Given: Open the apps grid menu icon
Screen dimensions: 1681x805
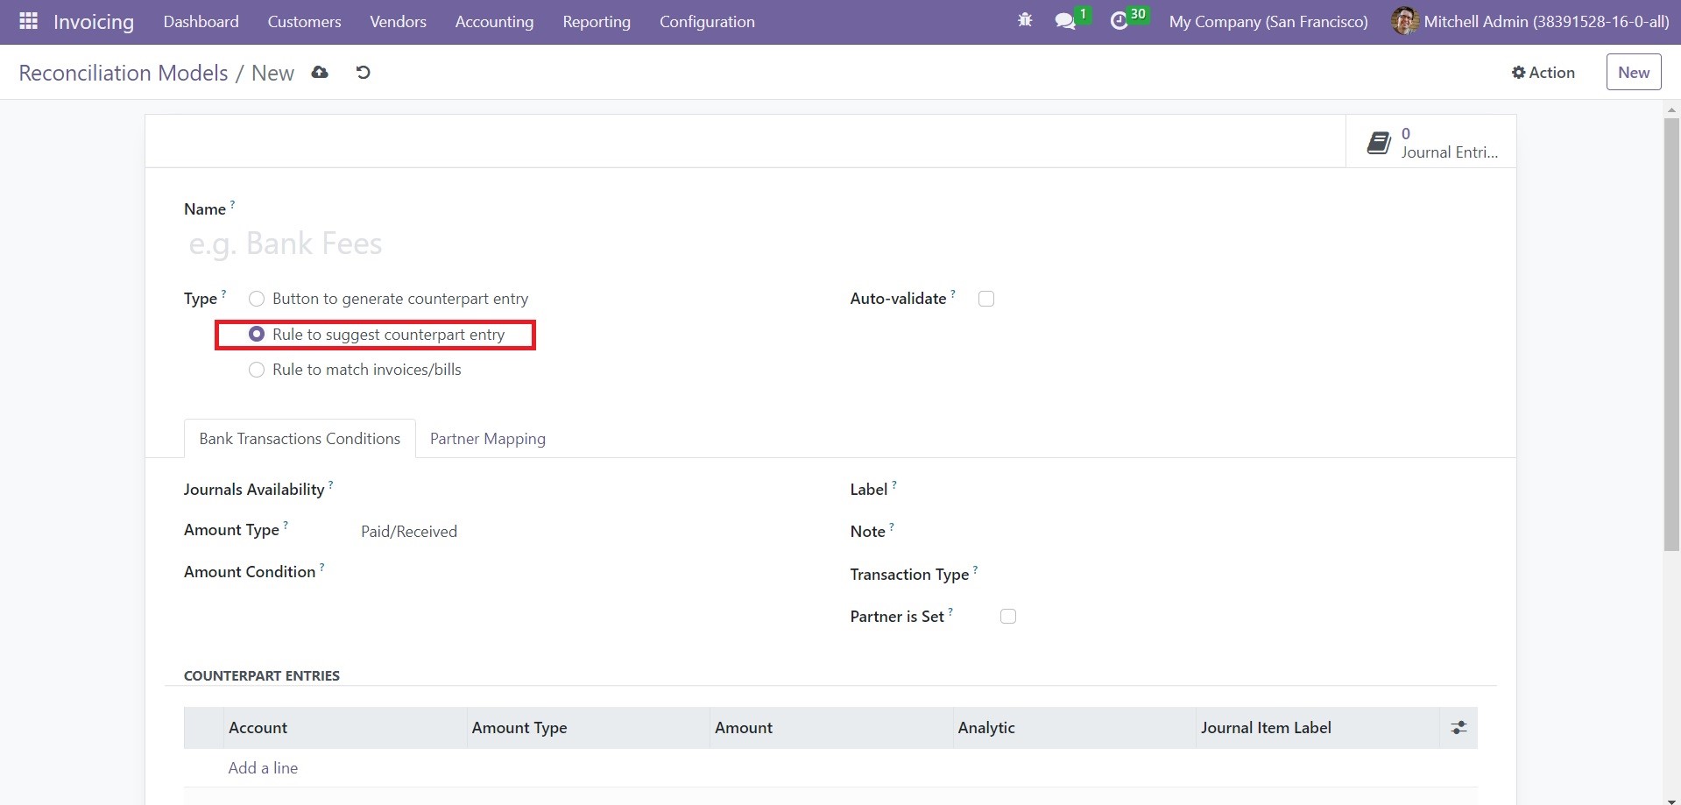Looking at the screenshot, I should coord(28,21).
